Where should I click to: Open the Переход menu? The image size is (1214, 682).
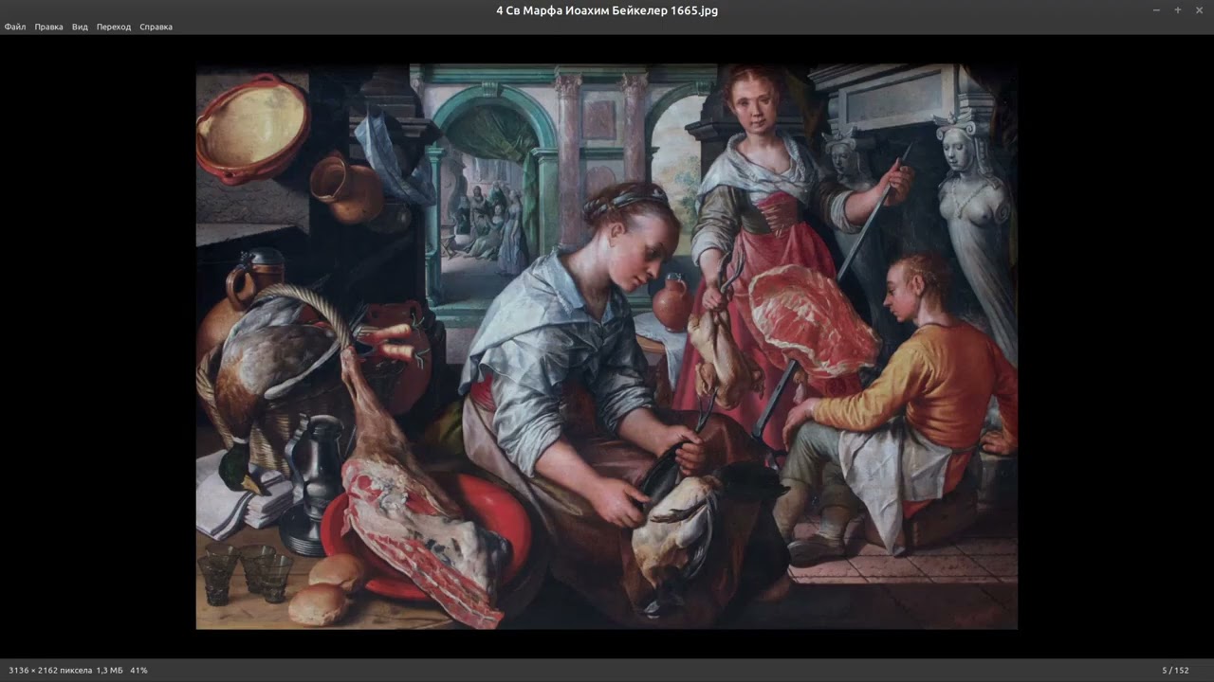pyautogui.click(x=114, y=27)
